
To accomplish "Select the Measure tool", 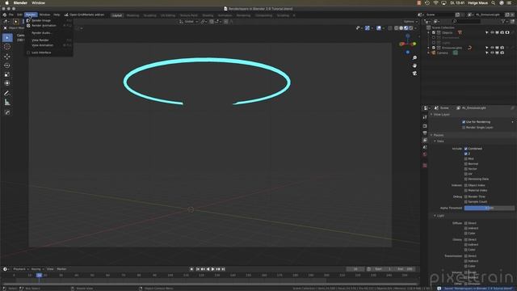I will (7, 103).
